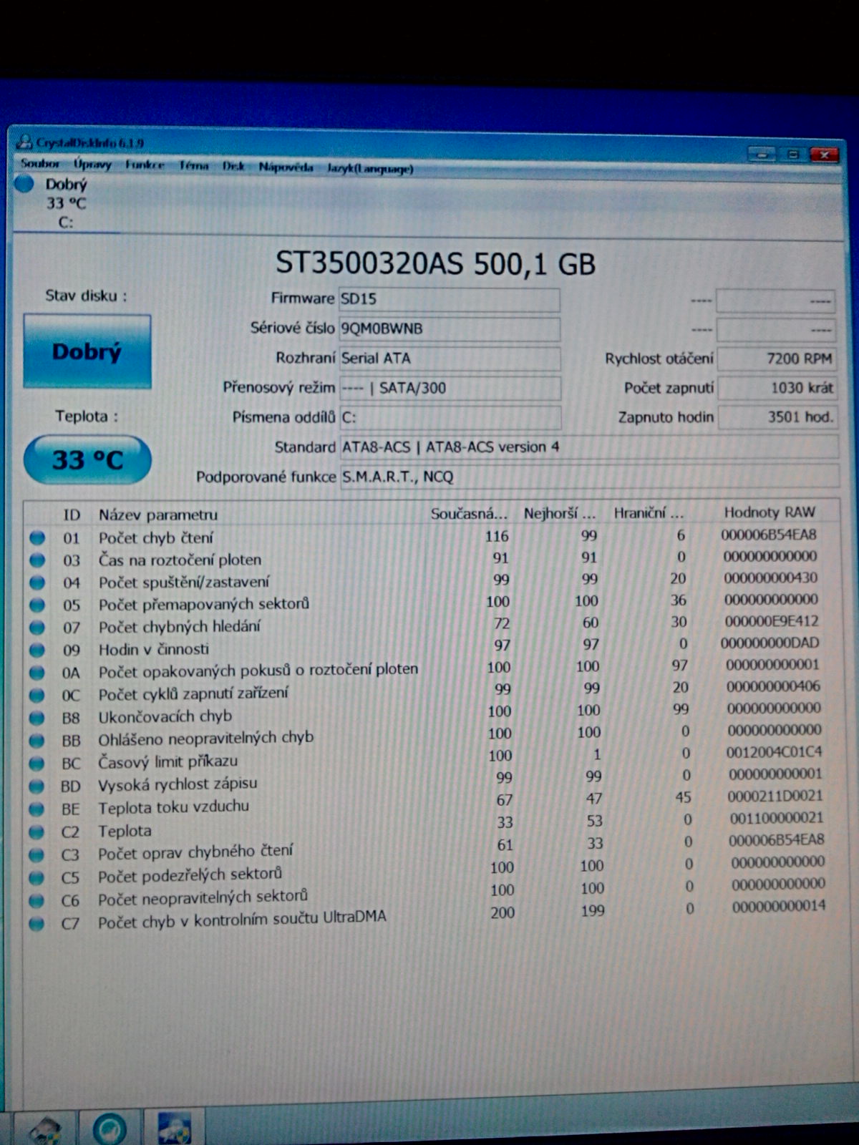Open the Nápověda menu
This screenshot has width=859, height=1145.
pyautogui.click(x=286, y=167)
